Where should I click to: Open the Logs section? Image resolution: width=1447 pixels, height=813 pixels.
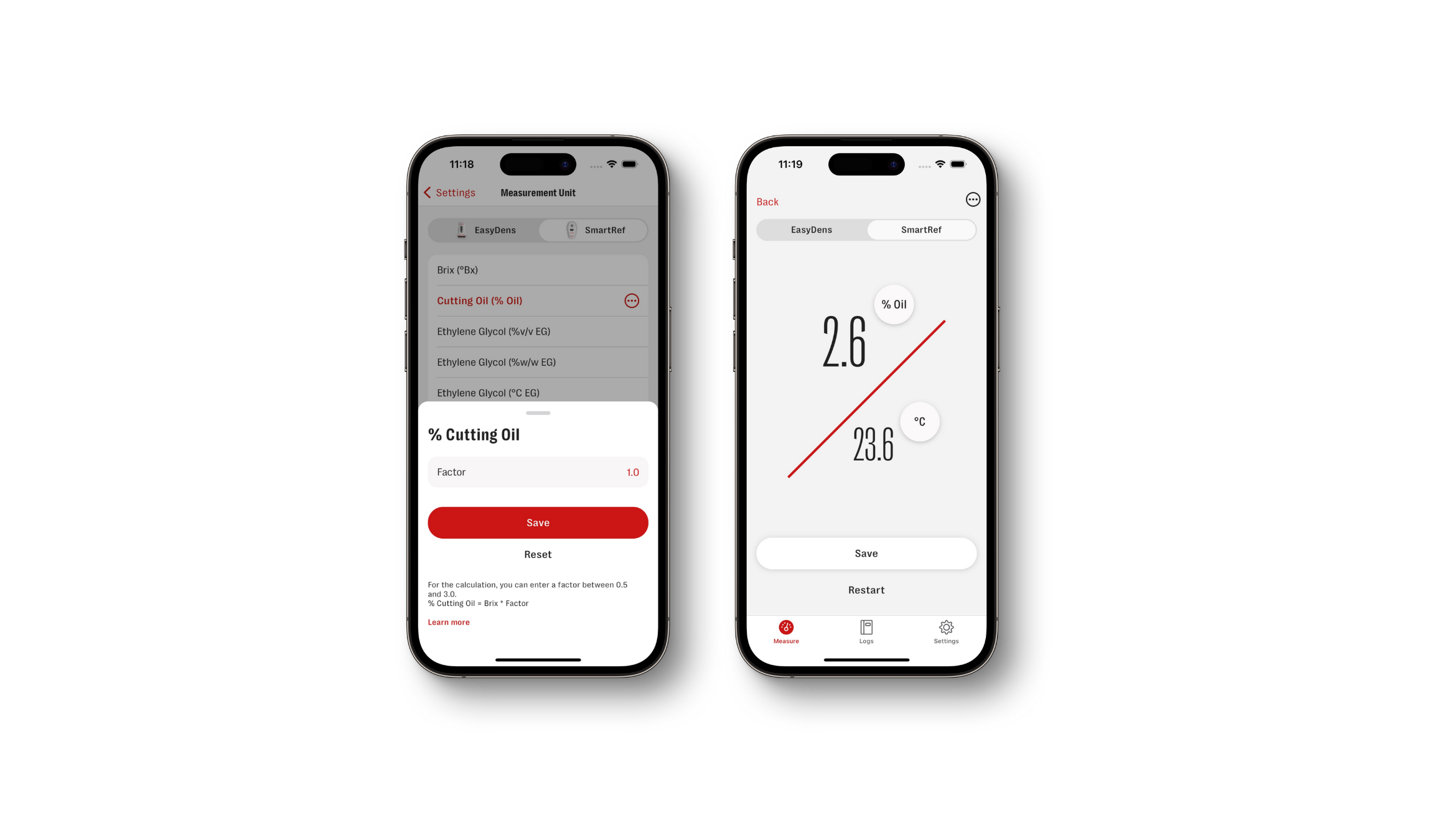tap(864, 631)
